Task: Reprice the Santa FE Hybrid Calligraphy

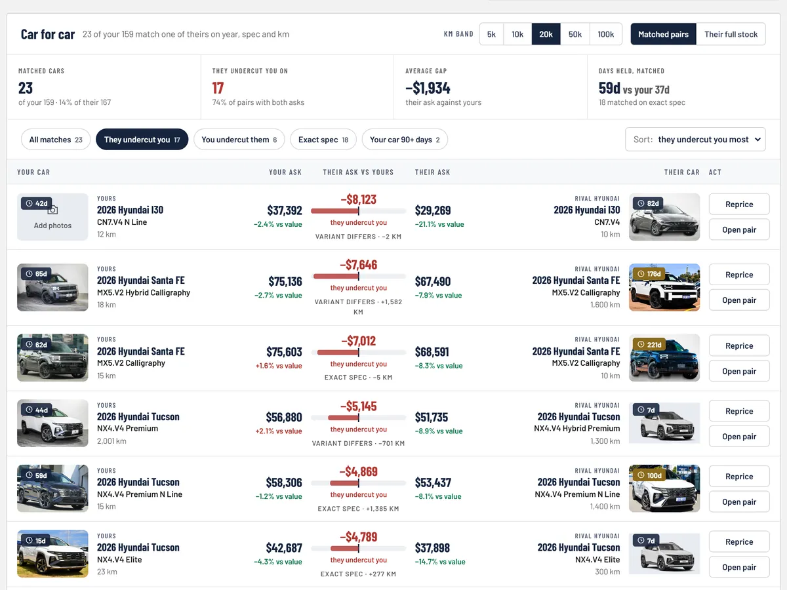Action: (739, 275)
